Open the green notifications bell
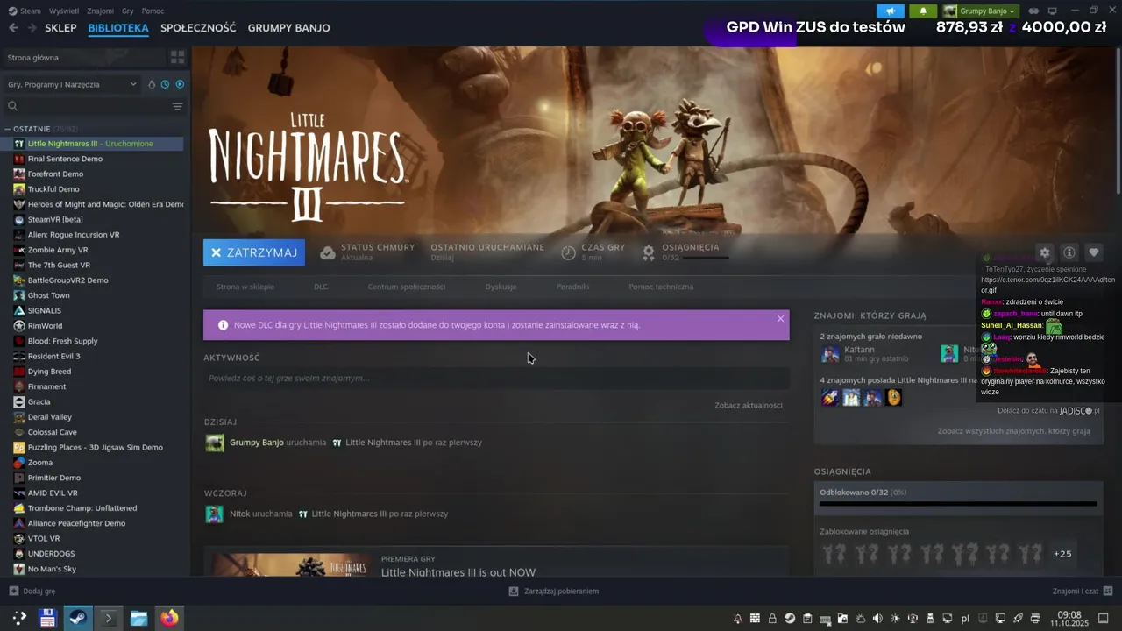 pos(923,11)
